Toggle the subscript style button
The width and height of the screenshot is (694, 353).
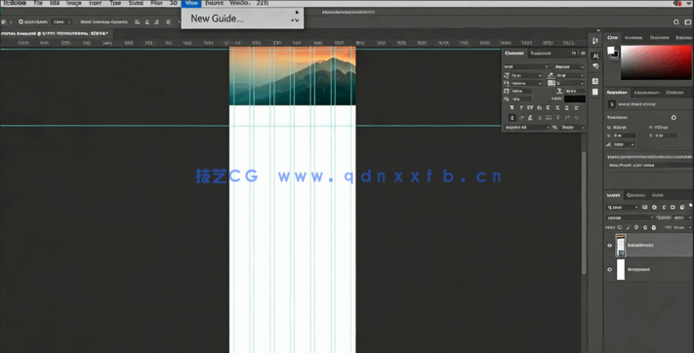pos(557,107)
